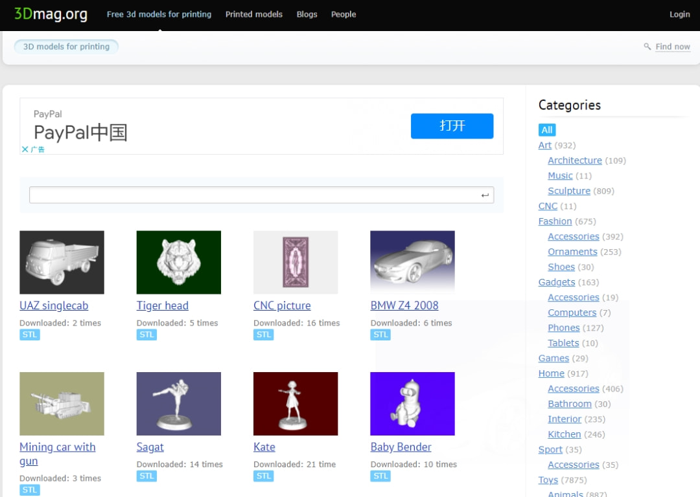The image size is (700, 497).
Task: Click the blue PayPal open button
Action: pyautogui.click(x=452, y=126)
